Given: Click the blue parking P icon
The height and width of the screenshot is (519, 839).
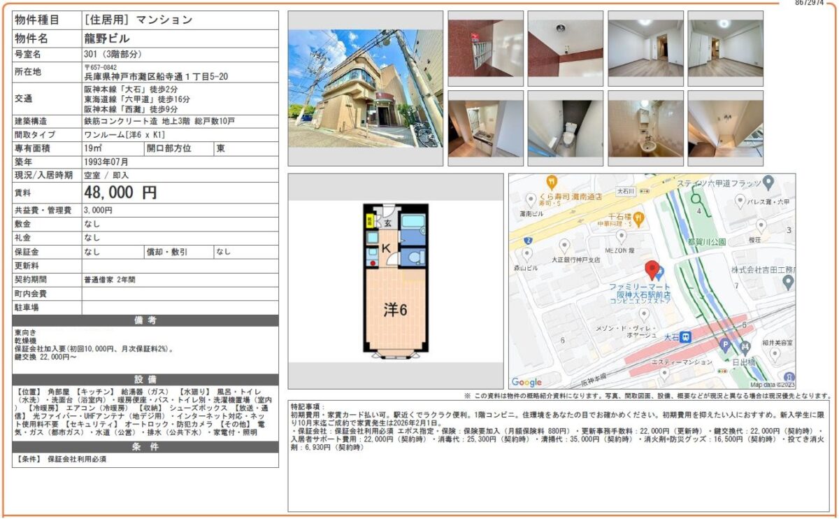Looking at the screenshot, I should pyautogui.click(x=725, y=345).
